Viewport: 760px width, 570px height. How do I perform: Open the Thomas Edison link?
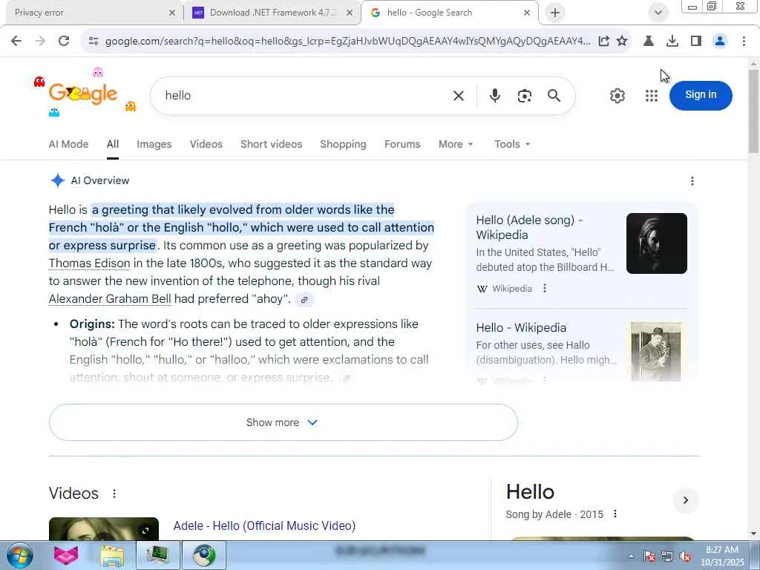click(x=89, y=263)
